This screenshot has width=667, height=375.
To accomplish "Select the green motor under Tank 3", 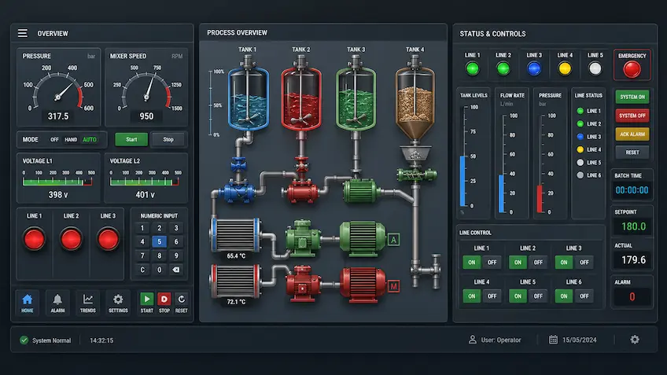I will (361, 190).
